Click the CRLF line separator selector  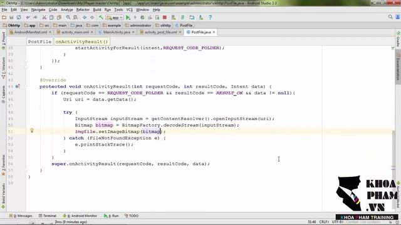[x=324, y=222]
